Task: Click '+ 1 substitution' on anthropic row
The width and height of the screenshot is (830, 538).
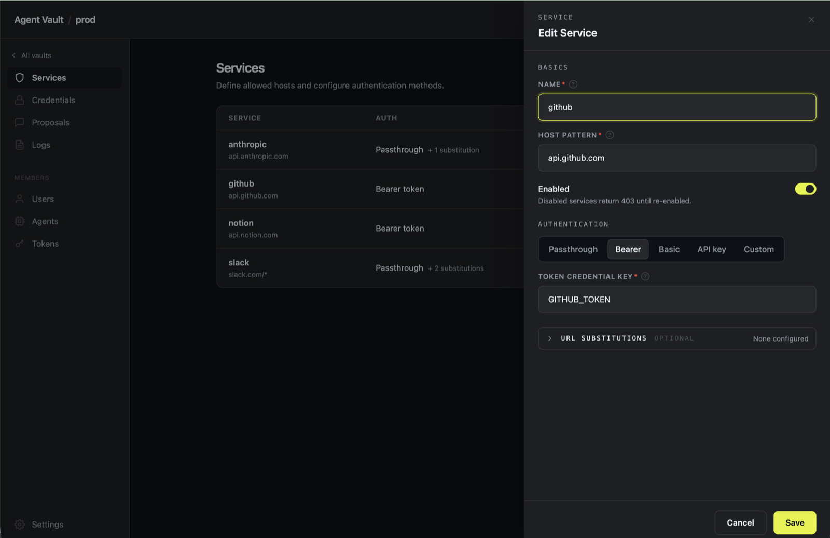Action: point(453,150)
